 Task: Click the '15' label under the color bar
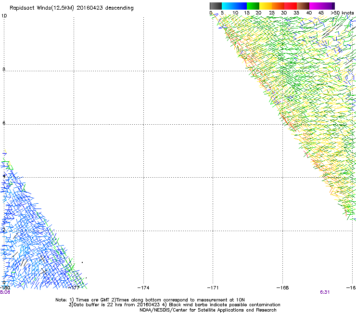pyautogui.click(x=247, y=13)
